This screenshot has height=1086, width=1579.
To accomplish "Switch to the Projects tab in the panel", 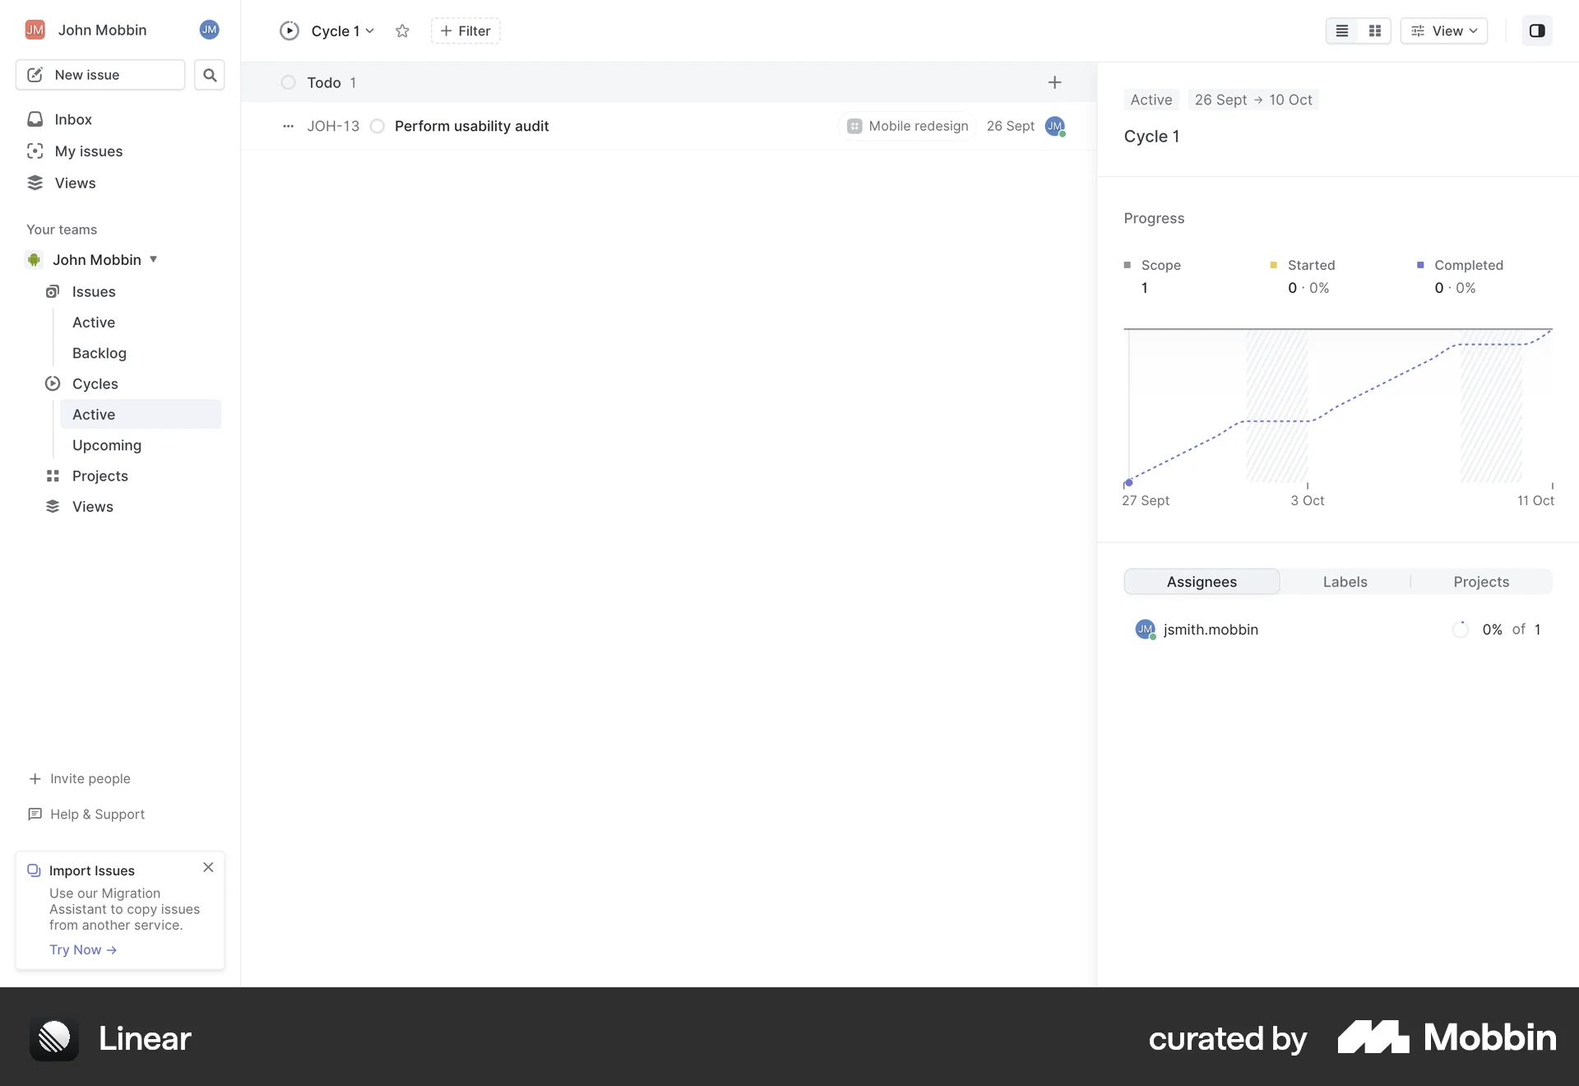I will tap(1481, 581).
